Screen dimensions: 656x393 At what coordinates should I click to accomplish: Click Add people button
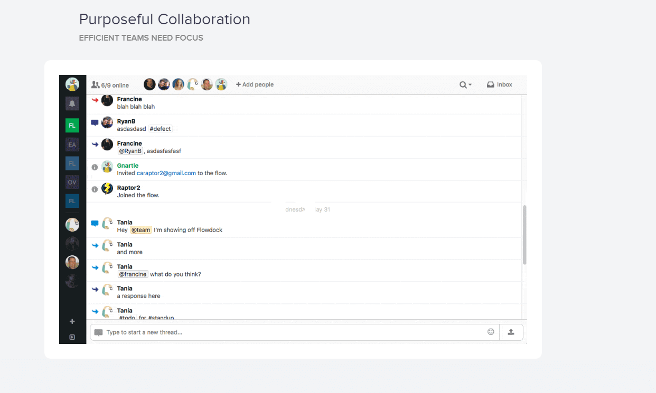coord(255,84)
